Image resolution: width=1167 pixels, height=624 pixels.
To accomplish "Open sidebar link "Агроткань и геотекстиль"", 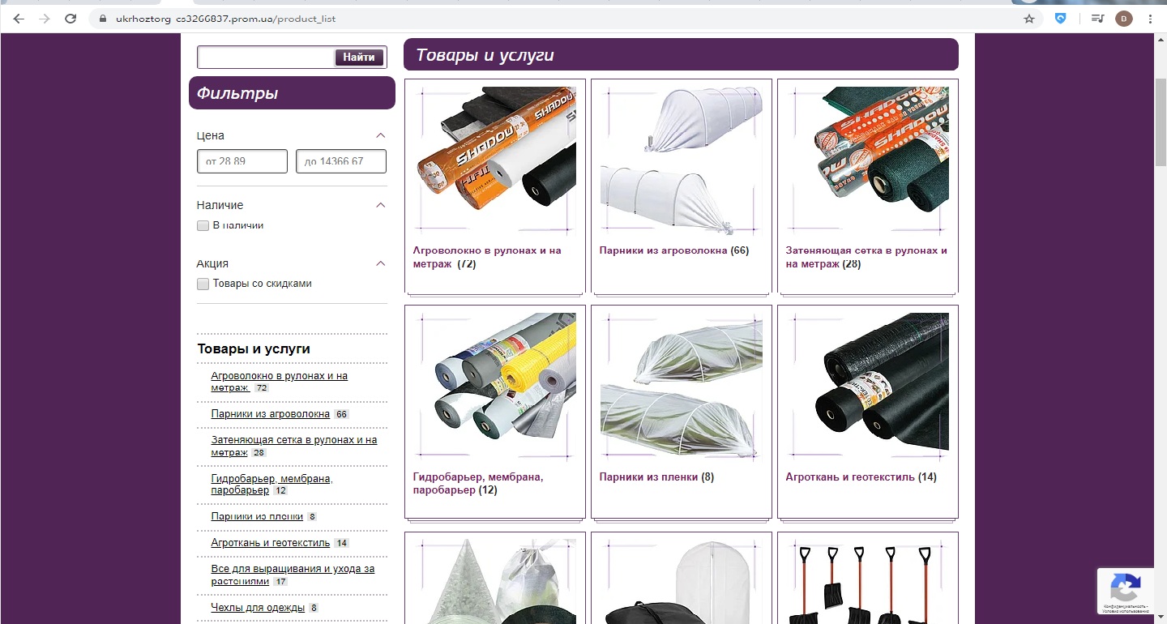I will (x=271, y=543).
